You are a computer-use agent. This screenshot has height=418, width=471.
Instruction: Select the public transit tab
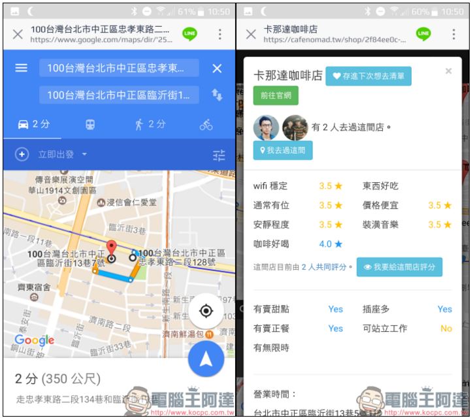90,124
